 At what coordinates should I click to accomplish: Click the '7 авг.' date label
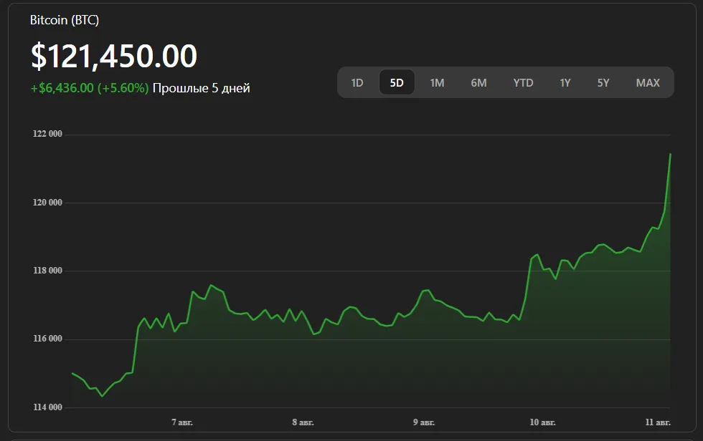182,422
